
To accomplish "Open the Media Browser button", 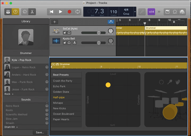I will pos(182,12).
